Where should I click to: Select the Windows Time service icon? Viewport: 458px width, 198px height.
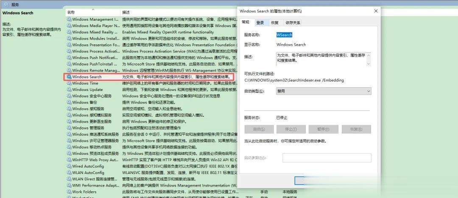(x=69, y=83)
